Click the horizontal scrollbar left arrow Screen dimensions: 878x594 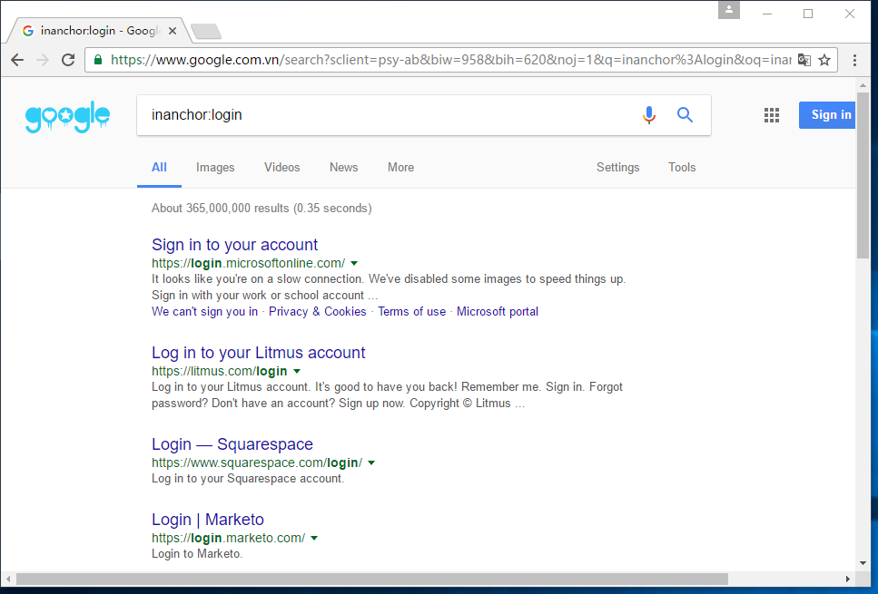(x=8, y=579)
